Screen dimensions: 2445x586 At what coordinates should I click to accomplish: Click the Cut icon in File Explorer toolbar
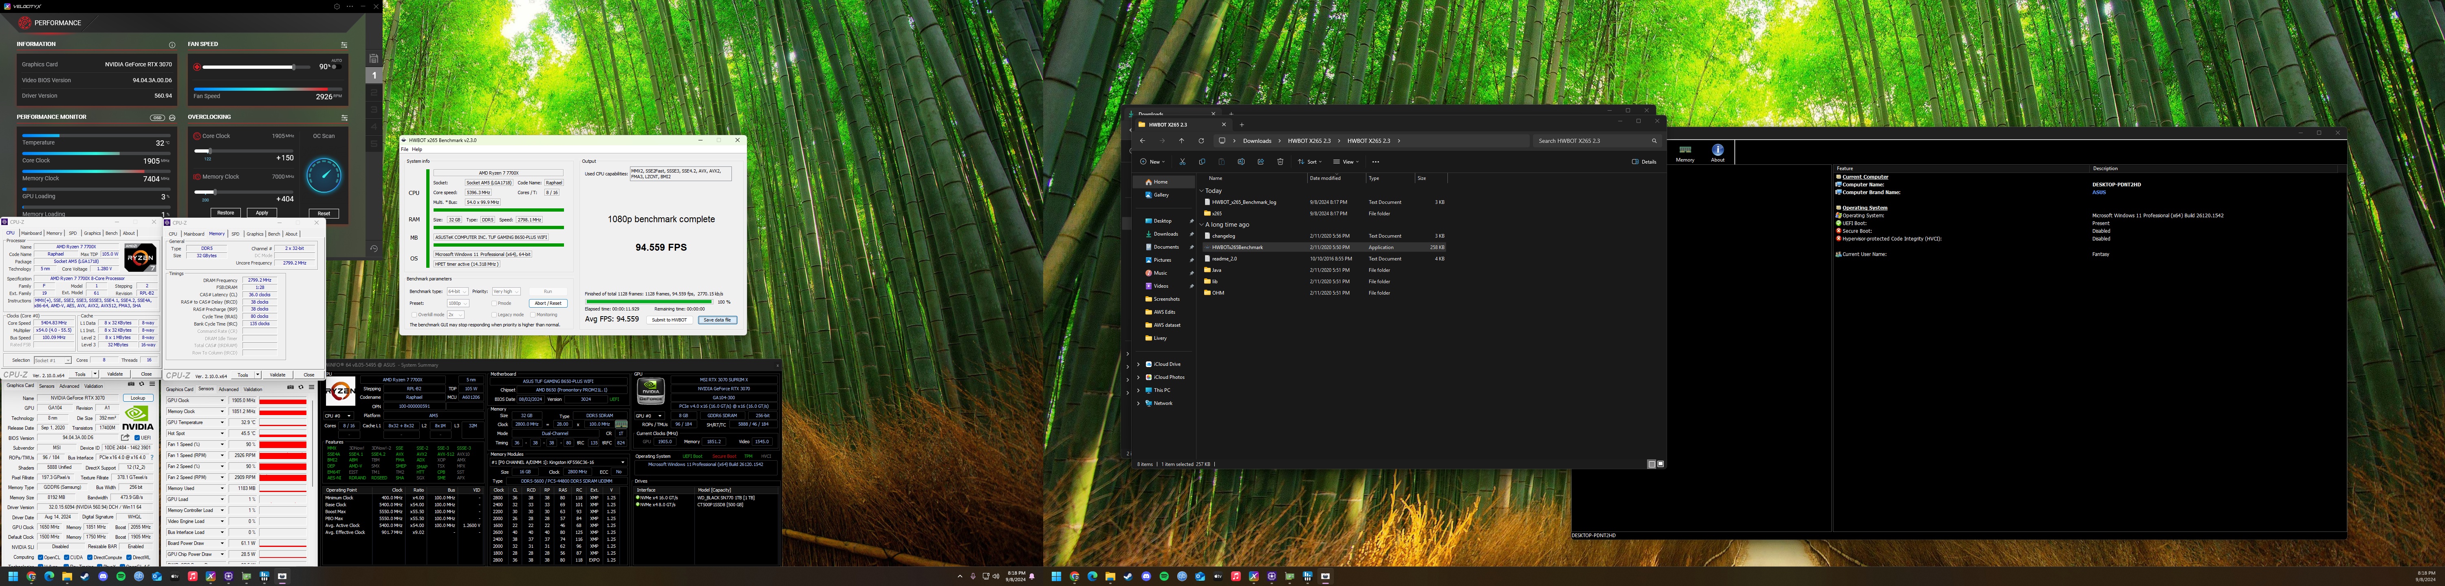click(x=1183, y=162)
